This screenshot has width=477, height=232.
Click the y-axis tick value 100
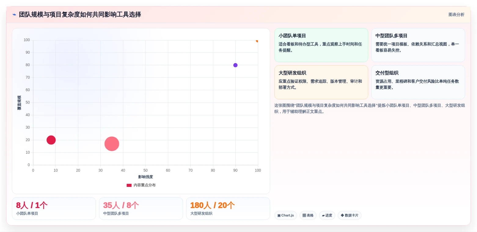tap(27, 40)
